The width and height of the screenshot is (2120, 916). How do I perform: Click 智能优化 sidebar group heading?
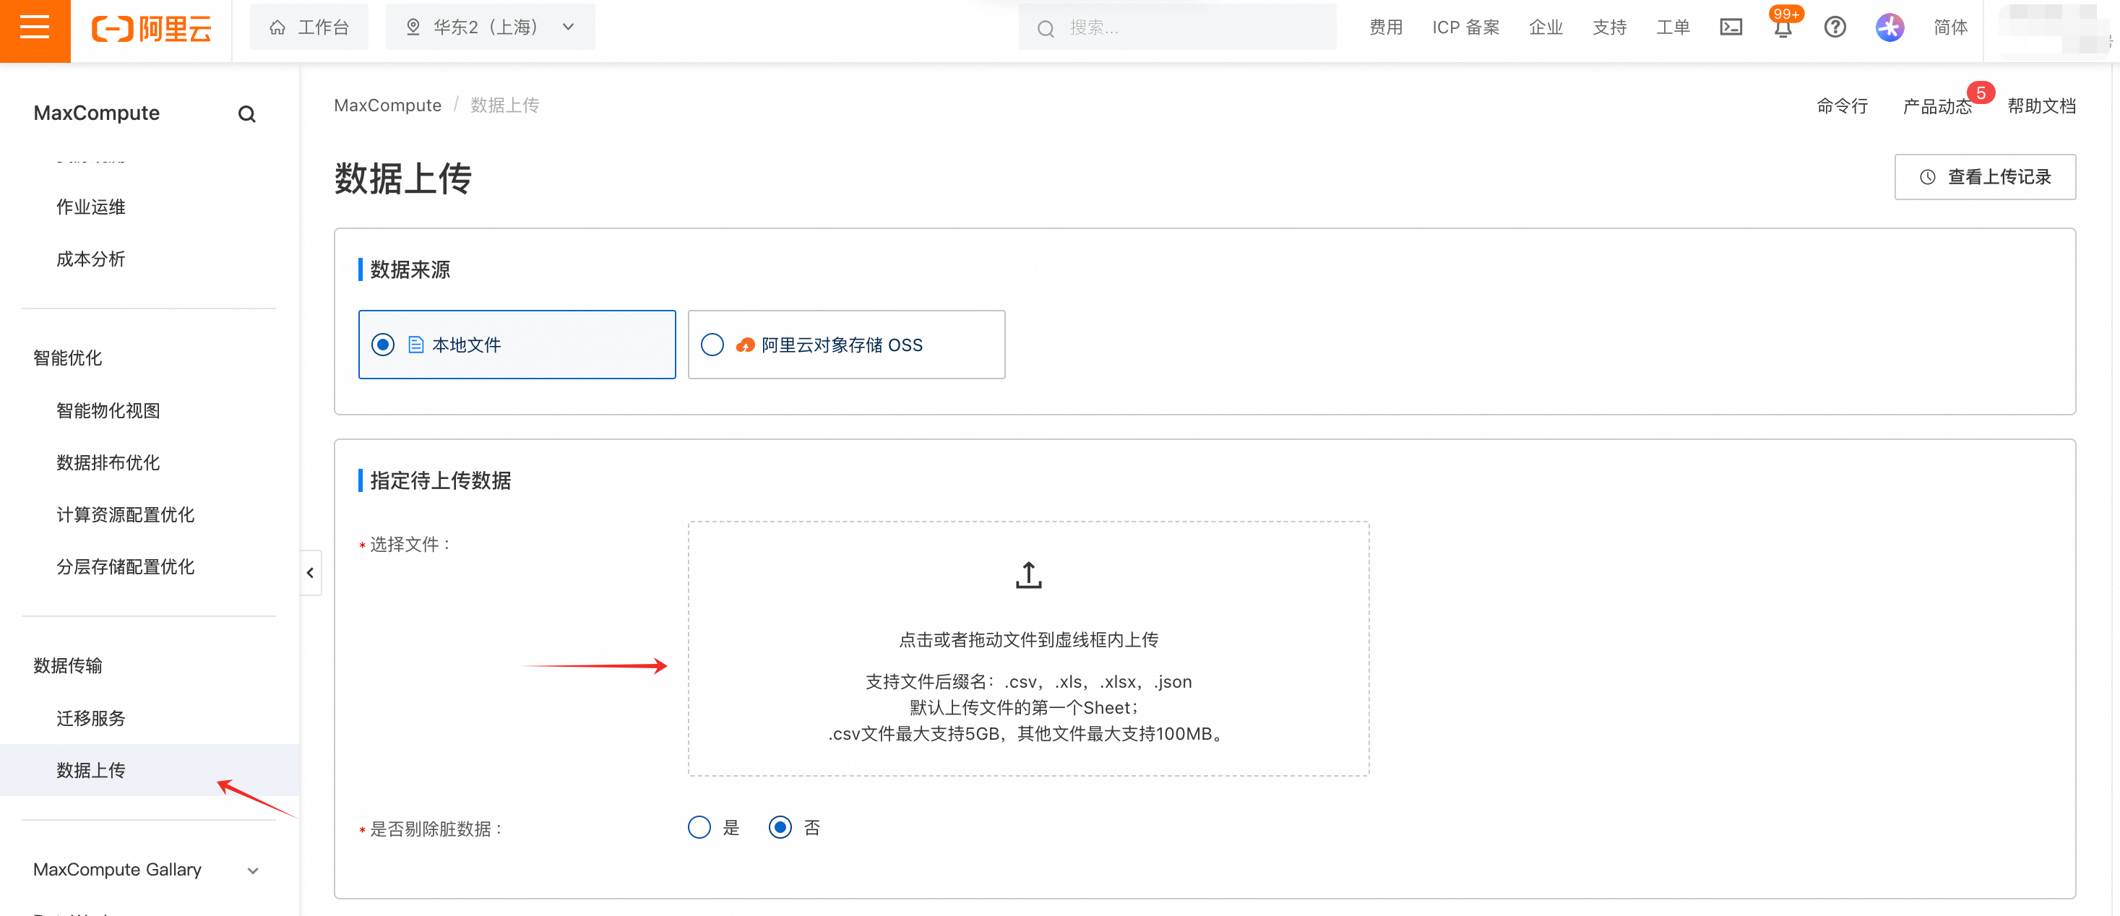point(67,358)
